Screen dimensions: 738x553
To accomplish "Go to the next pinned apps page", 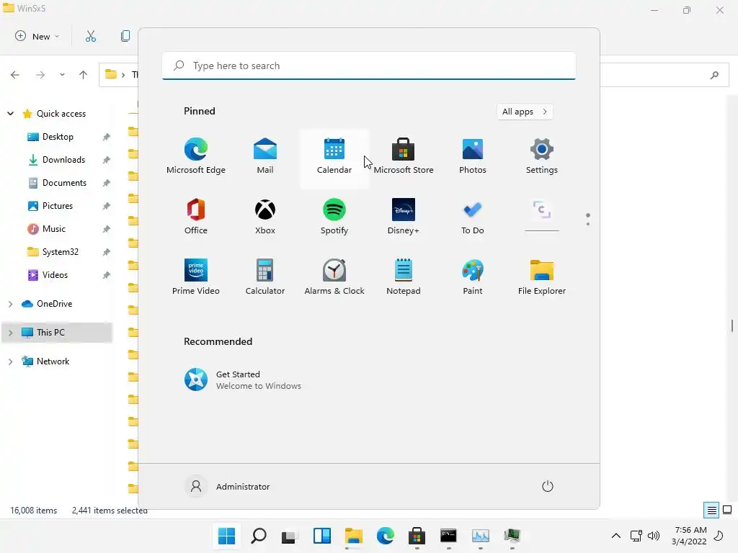I will tap(588, 224).
